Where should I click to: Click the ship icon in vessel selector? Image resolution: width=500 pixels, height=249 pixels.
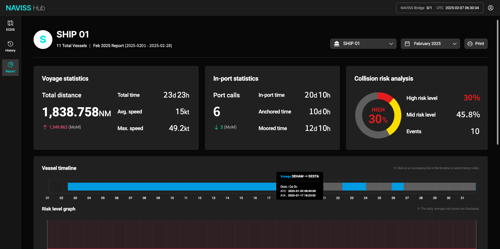coord(337,44)
